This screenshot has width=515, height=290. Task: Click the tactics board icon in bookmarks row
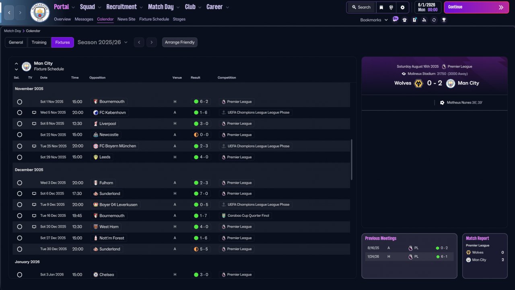click(414, 20)
